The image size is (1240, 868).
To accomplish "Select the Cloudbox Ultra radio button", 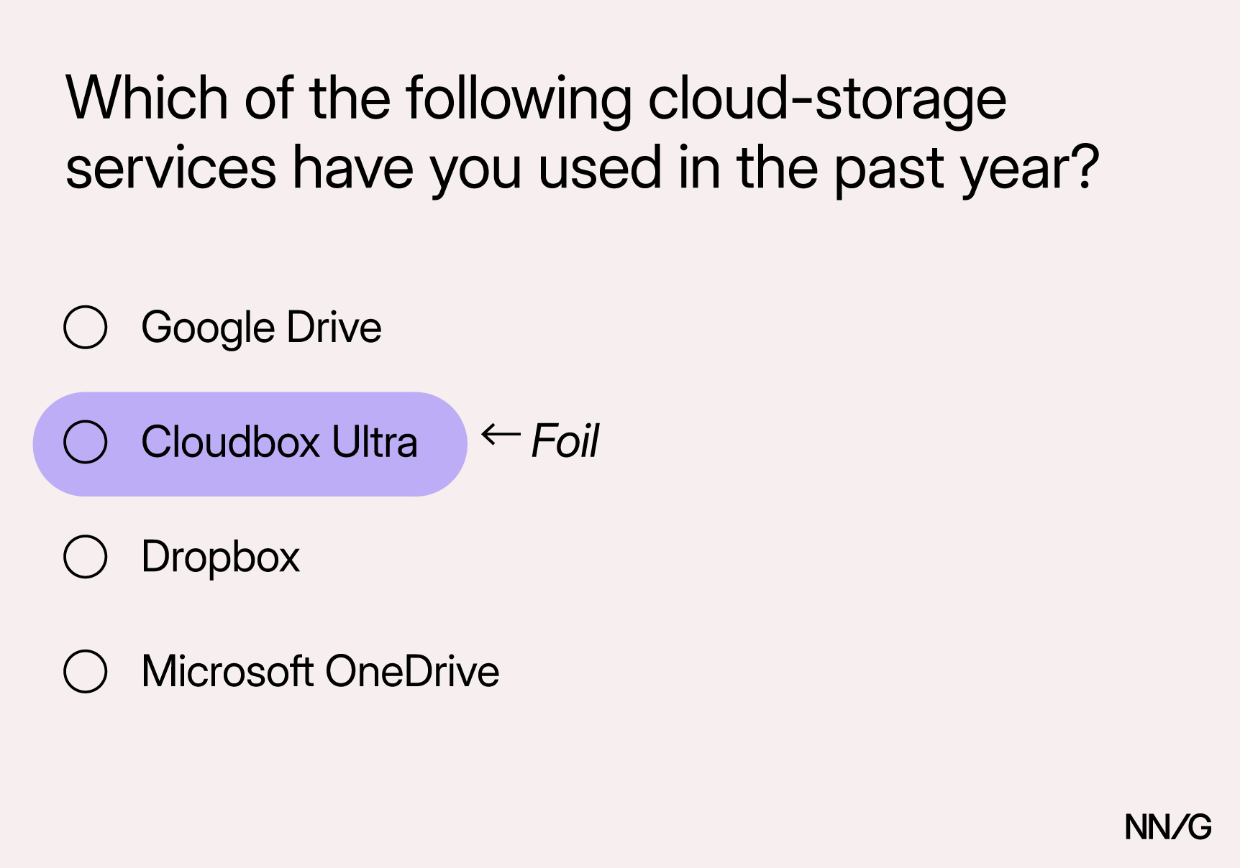I will pyautogui.click(x=86, y=441).
